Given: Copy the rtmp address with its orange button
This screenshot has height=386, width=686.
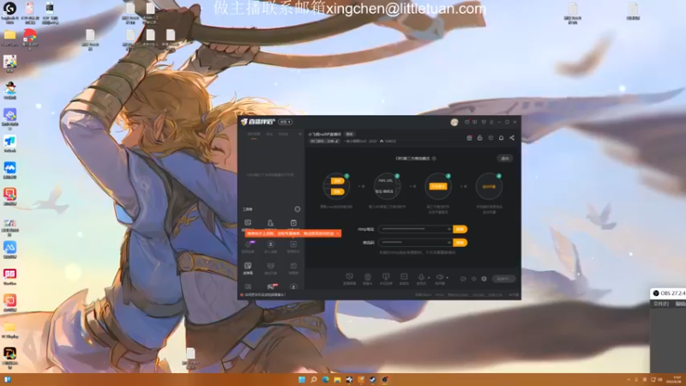Looking at the screenshot, I should (x=460, y=229).
